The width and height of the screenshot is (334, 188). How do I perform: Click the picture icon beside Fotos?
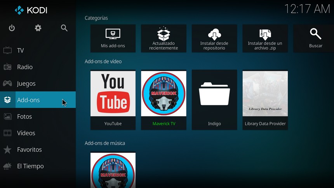coord(7,117)
